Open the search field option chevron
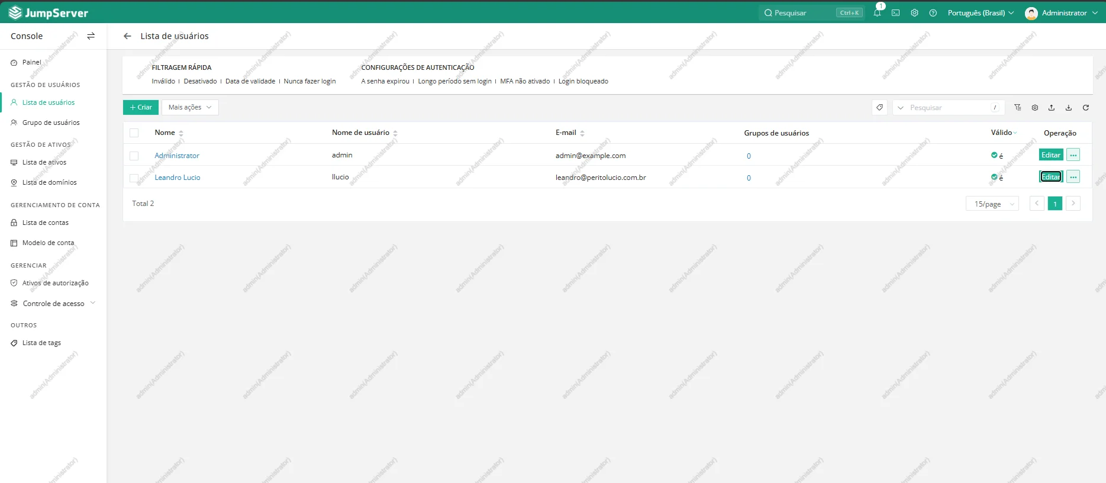This screenshot has width=1106, height=483. pos(901,108)
